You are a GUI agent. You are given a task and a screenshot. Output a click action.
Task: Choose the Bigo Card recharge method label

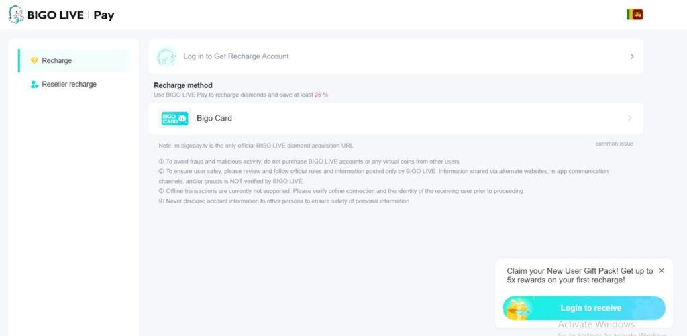click(x=214, y=119)
